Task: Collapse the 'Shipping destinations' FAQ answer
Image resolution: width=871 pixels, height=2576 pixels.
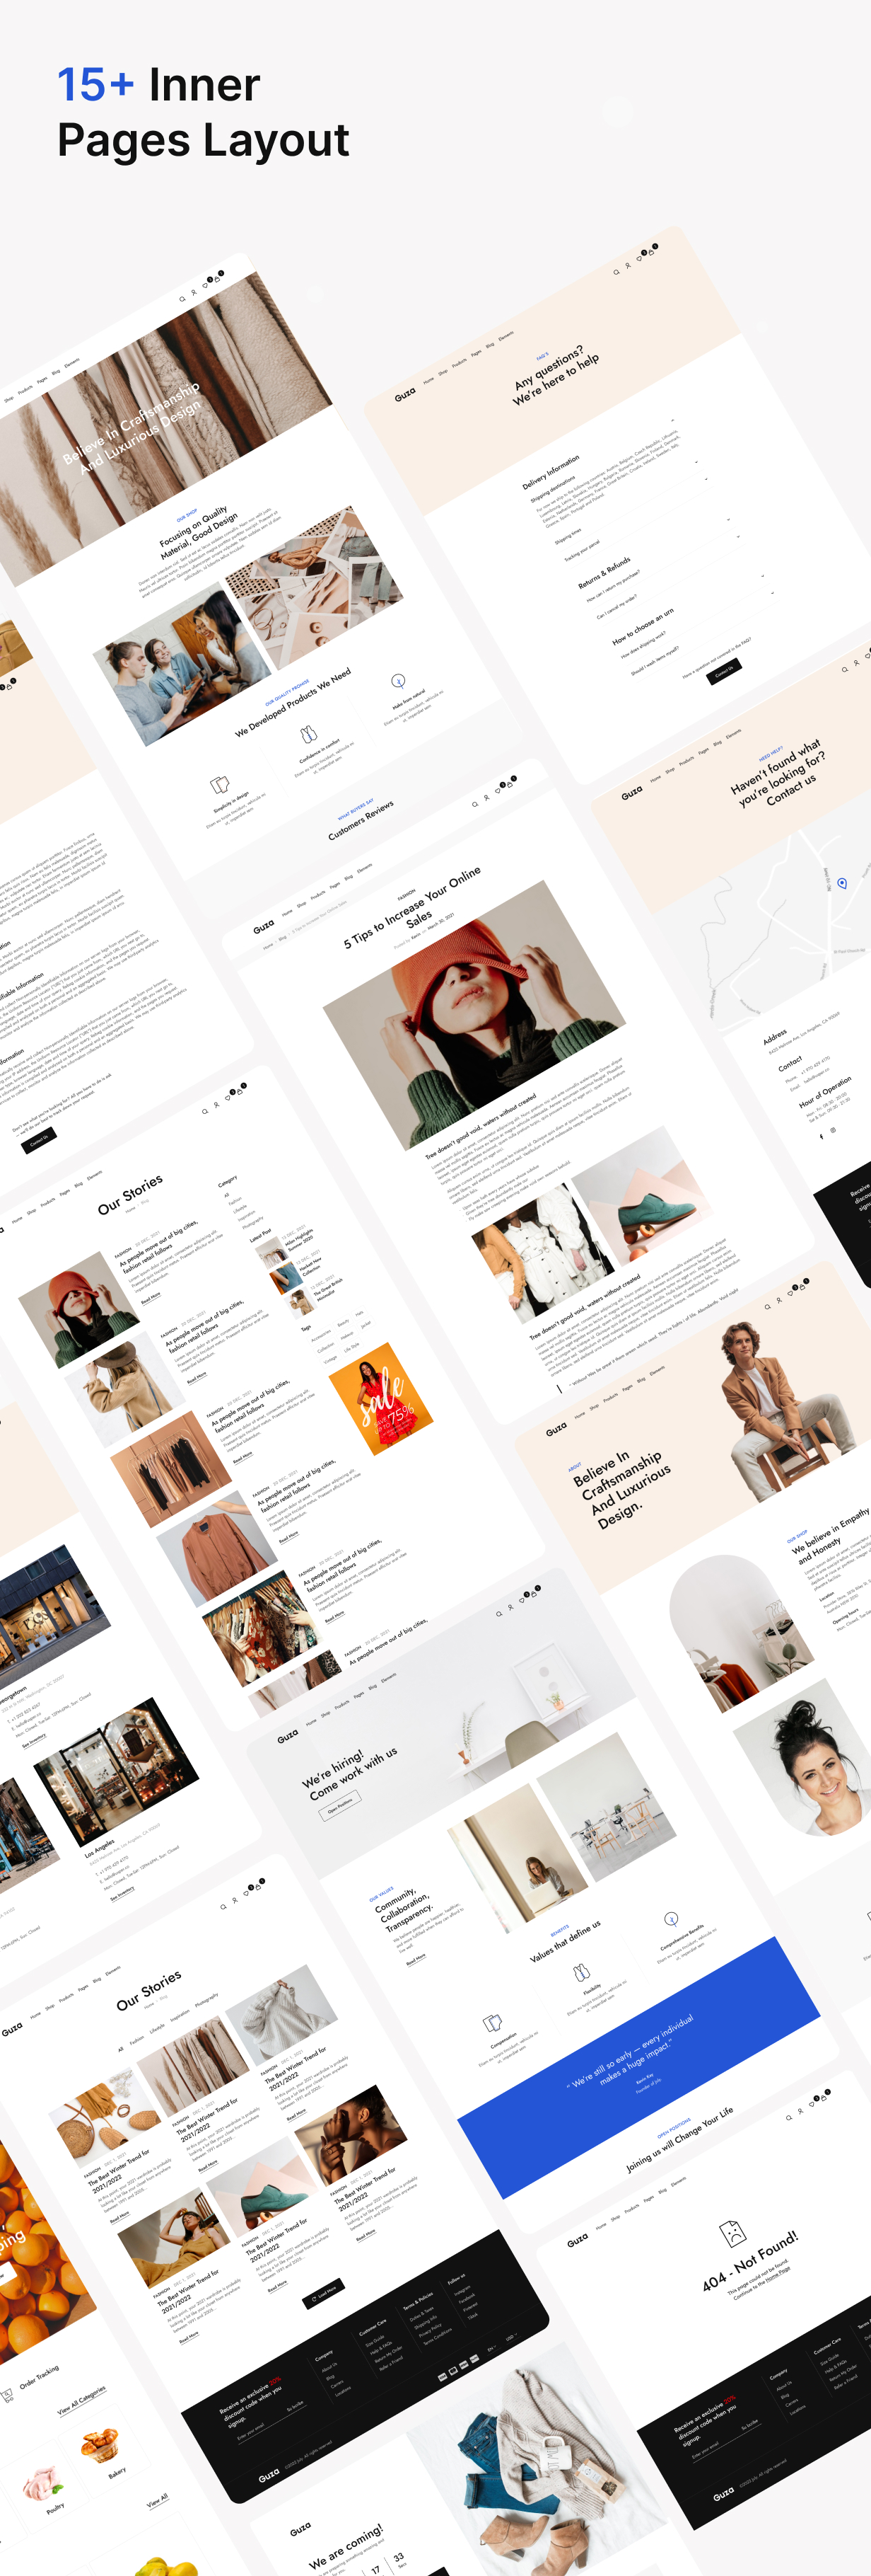Action: (x=672, y=420)
